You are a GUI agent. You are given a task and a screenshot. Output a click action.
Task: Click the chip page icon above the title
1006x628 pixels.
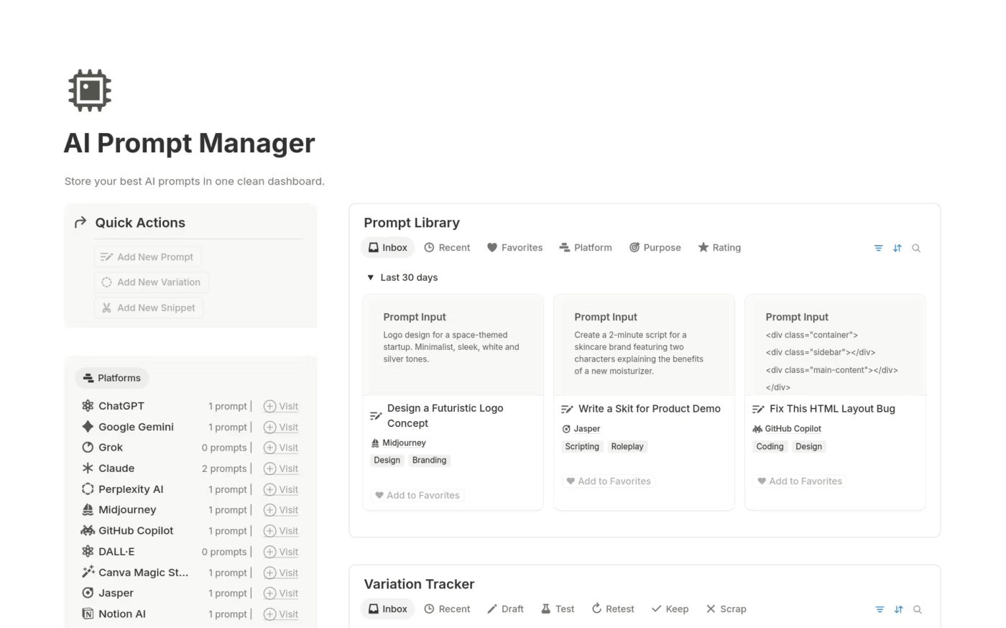point(90,91)
